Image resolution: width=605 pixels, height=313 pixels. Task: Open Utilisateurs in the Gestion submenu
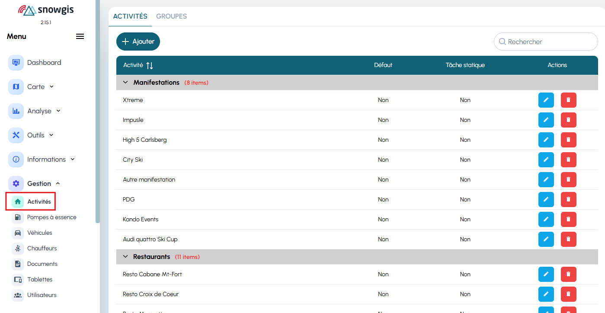(42, 295)
